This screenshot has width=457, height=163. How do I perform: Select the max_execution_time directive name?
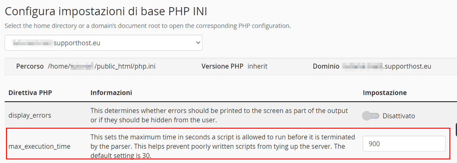[x=39, y=146]
